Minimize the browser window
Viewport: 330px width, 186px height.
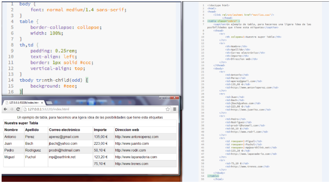pyautogui.click(x=162, y=97)
